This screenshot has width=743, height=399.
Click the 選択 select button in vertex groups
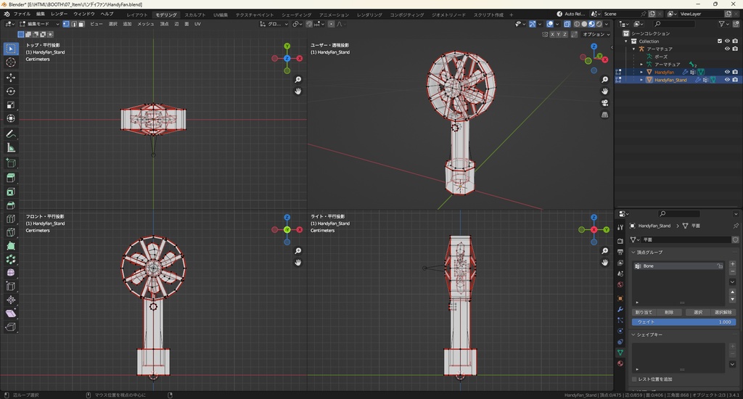point(698,312)
